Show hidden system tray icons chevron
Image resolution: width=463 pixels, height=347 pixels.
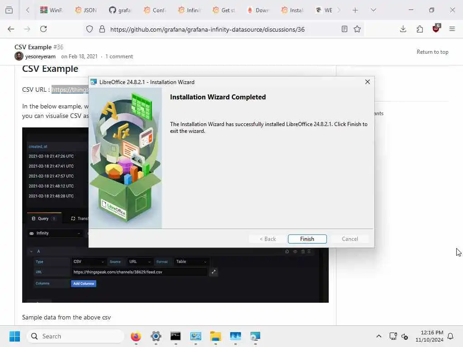click(379, 336)
